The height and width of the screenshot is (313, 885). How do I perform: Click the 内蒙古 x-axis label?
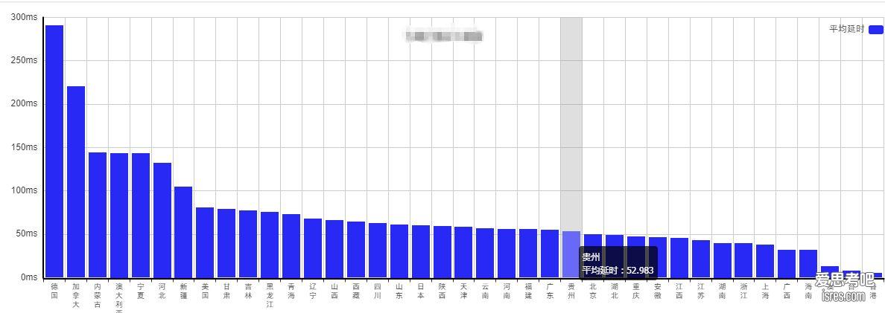(x=98, y=296)
